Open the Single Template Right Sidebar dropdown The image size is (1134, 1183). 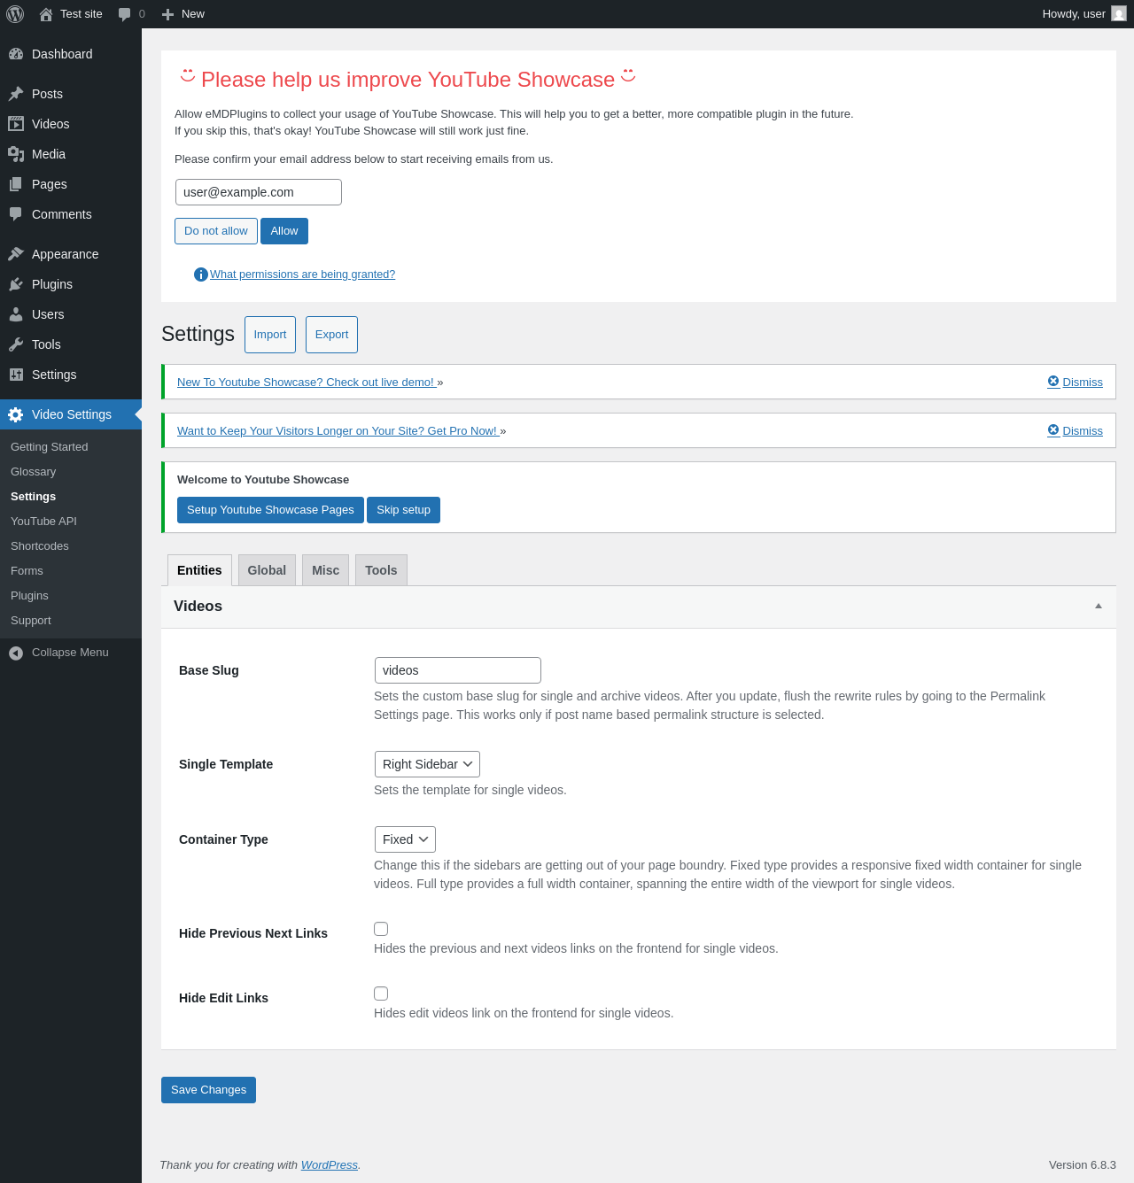pyautogui.click(x=427, y=764)
